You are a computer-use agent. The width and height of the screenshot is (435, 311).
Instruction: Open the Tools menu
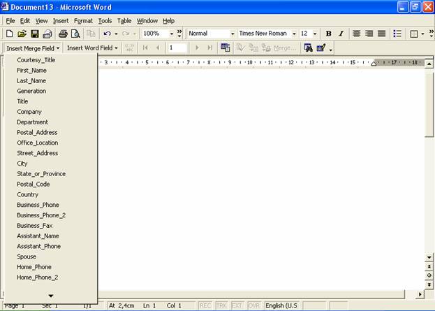point(105,21)
